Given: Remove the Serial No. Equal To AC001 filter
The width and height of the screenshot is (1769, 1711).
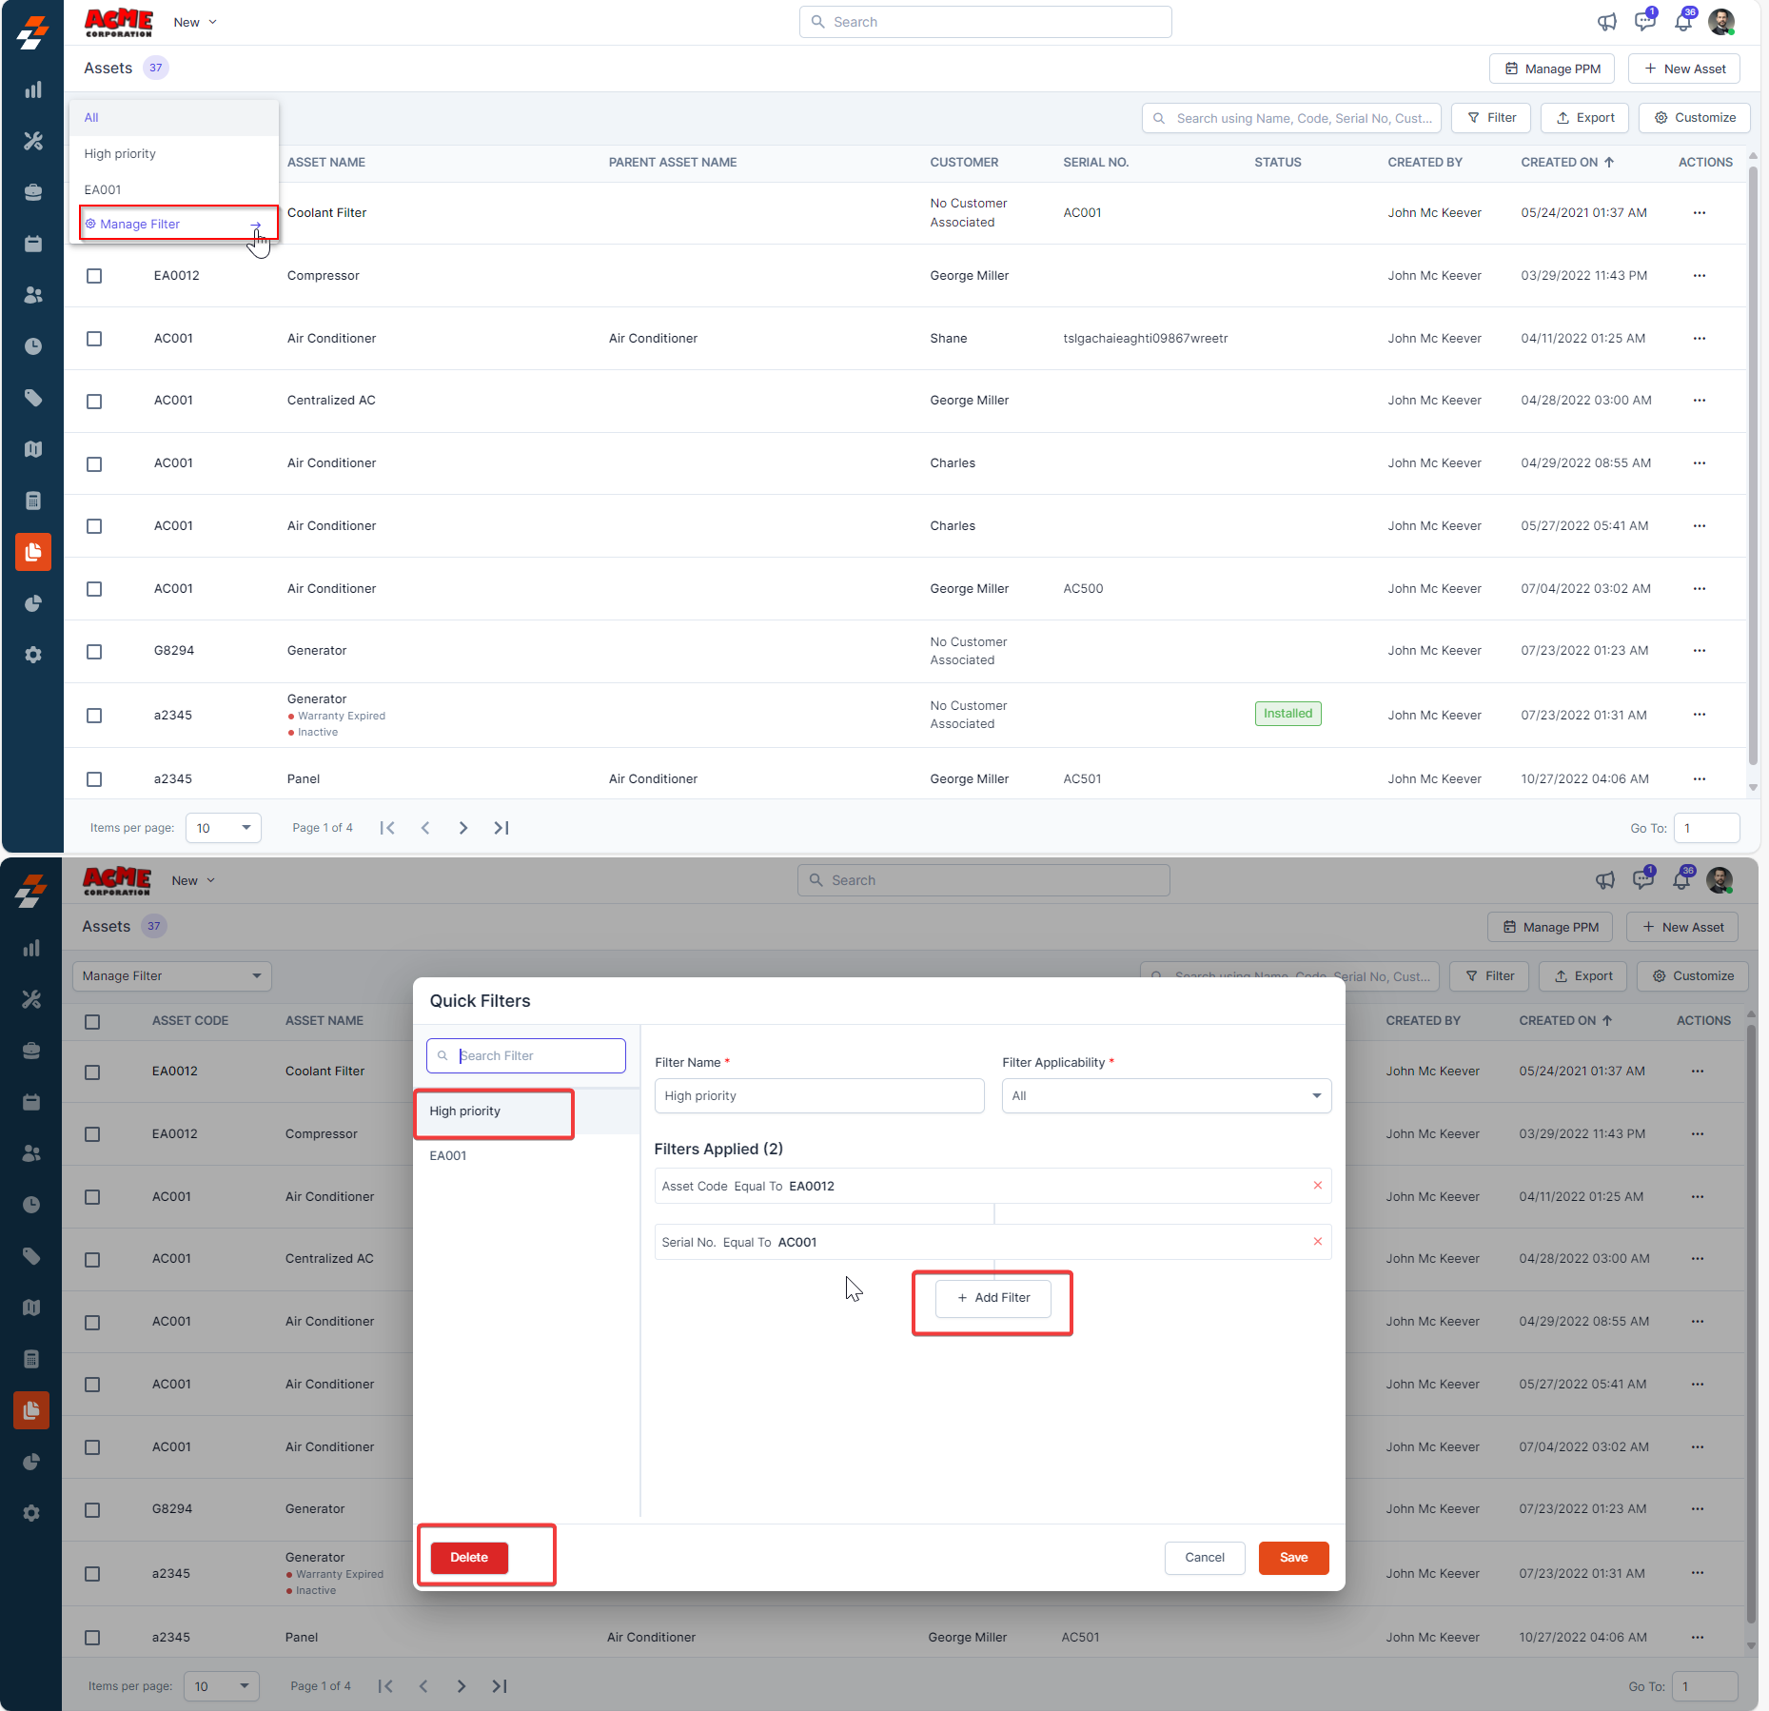Looking at the screenshot, I should pyautogui.click(x=1318, y=1242).
